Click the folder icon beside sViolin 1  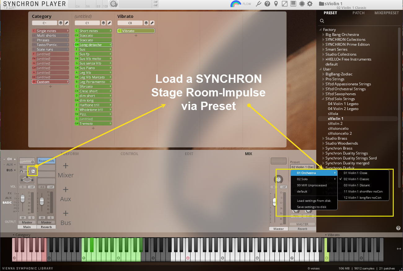321,4
